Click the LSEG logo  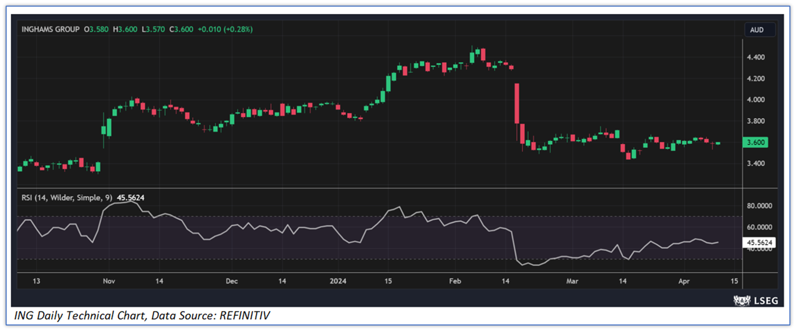pyautogui.click(x=756, y=300)
